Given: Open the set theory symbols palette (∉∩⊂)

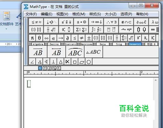Looking at the screenshot, I should click(126, 22).
